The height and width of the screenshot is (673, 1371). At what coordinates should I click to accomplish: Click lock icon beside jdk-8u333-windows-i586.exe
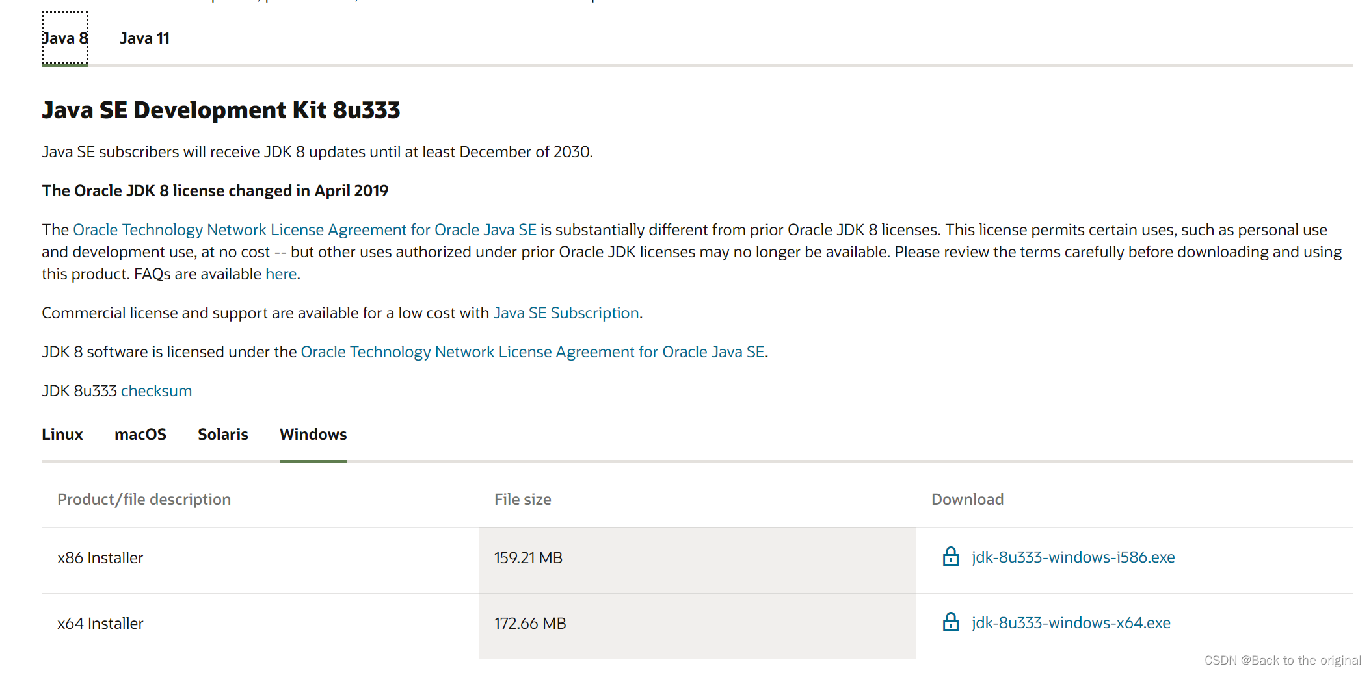click(950, 557)
